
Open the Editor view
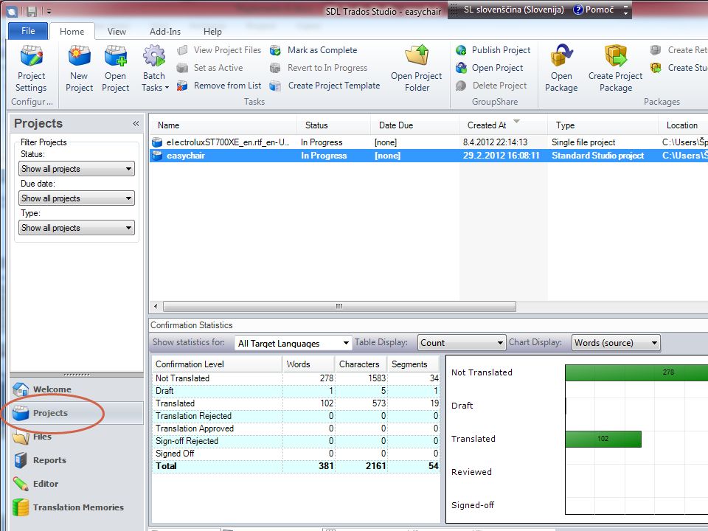tap(77, 484)
